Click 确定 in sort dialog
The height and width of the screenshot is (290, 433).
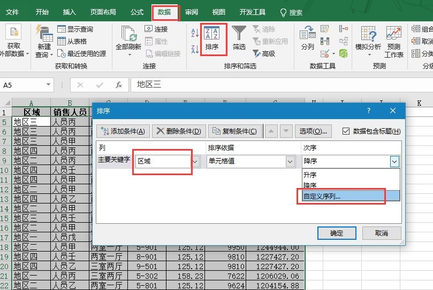[x=337, y=233]
